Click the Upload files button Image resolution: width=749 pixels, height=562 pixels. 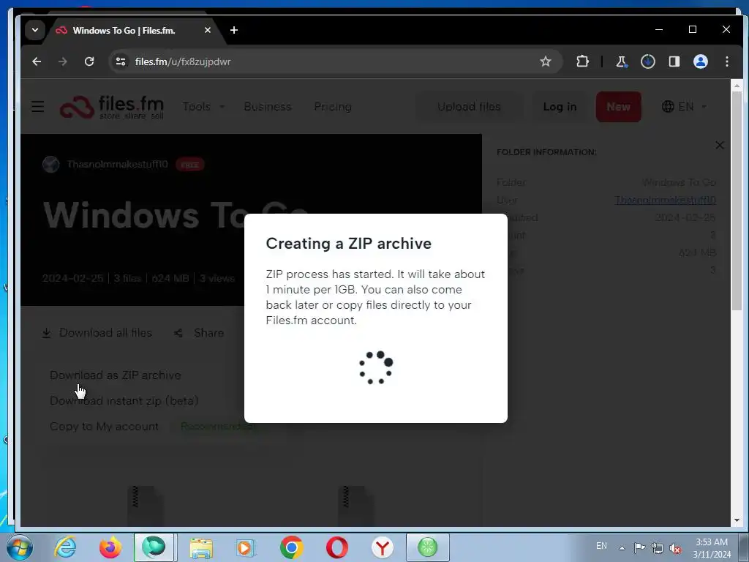[x=469, y=107]
